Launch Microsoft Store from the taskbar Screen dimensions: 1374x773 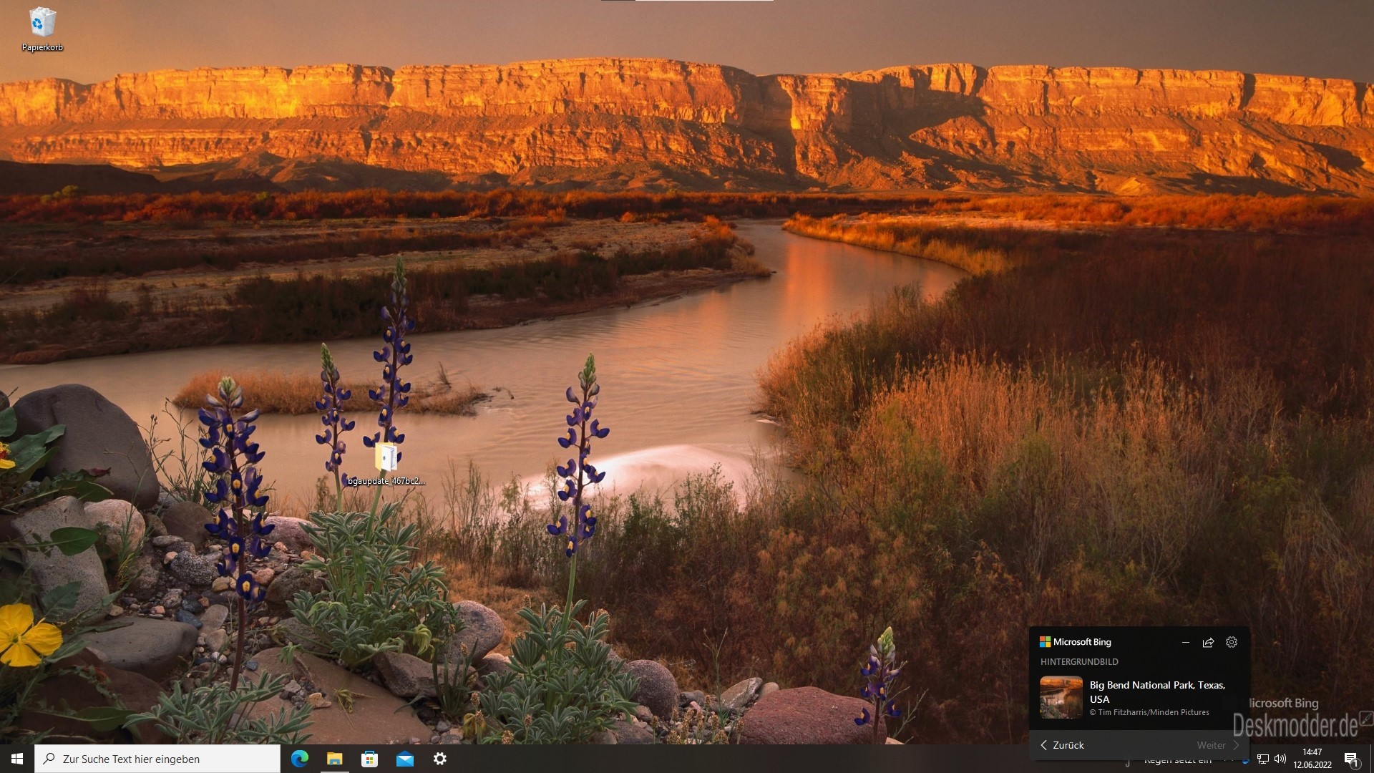click(369, 759)
